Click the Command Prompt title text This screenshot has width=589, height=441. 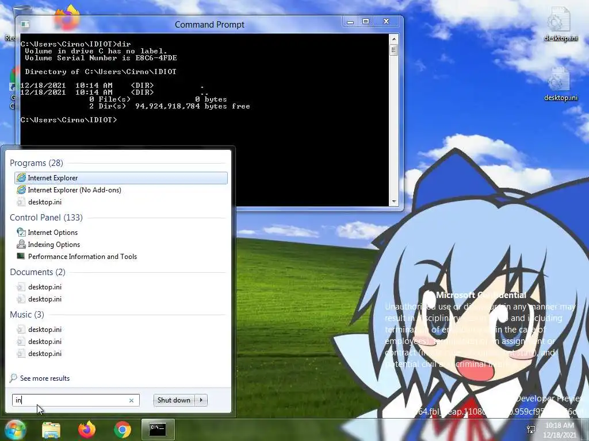(209, 25)
